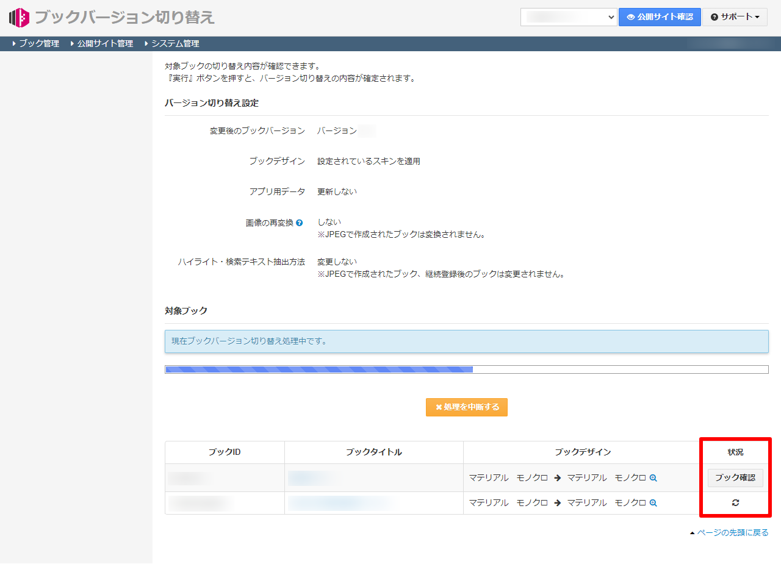Follow the ページの先頭に戻る link

[x=732, y=533]
